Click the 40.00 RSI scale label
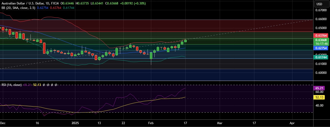Image resolution: width=330 pixels, height=127 pixels. [319, 106]
